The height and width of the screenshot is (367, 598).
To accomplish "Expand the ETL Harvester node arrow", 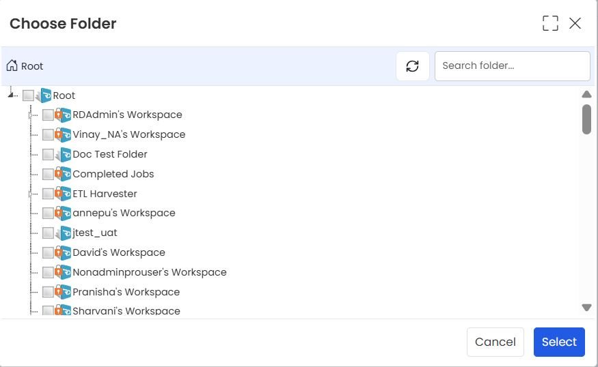I will click(x=31, y=194).
